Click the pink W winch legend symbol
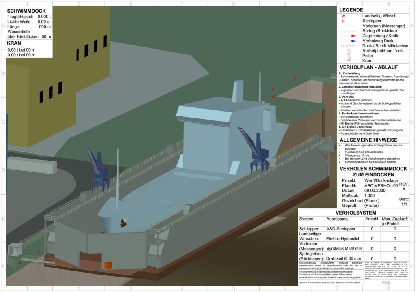 (x=343, y=16)
